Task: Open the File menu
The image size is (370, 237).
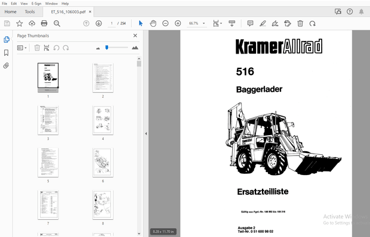Action: [x=4, y=4]
